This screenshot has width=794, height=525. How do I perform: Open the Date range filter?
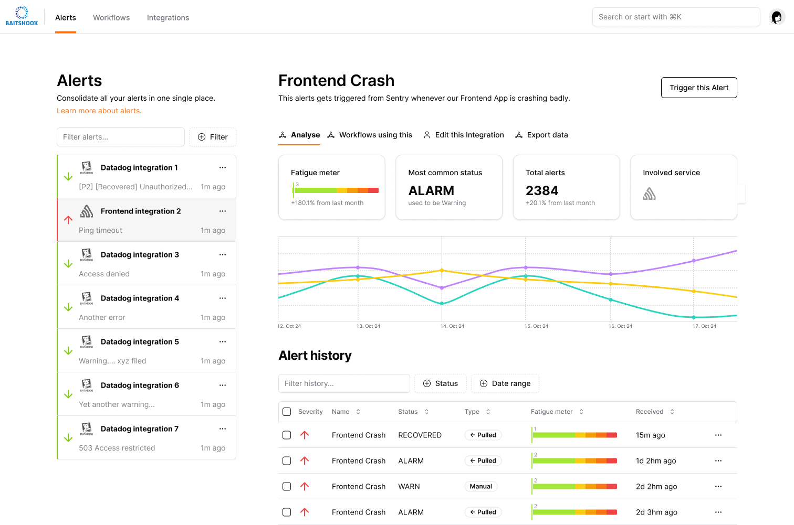[505, 383]
